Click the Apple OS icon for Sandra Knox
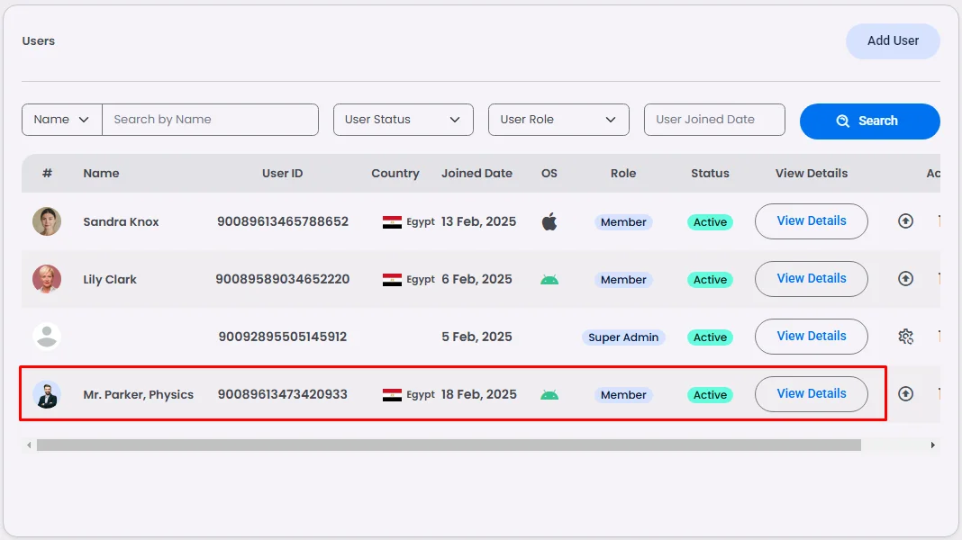 coord(549,221)
